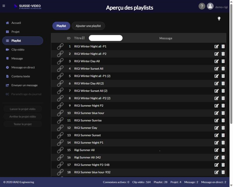The height and width of the screenshot is (187, 233).
Task: Click the lightbulb tips icon
Action: (x=219, y=19)
